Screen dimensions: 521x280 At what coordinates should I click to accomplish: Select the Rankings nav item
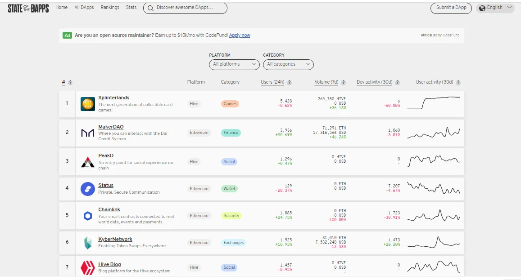coord(110,7)
